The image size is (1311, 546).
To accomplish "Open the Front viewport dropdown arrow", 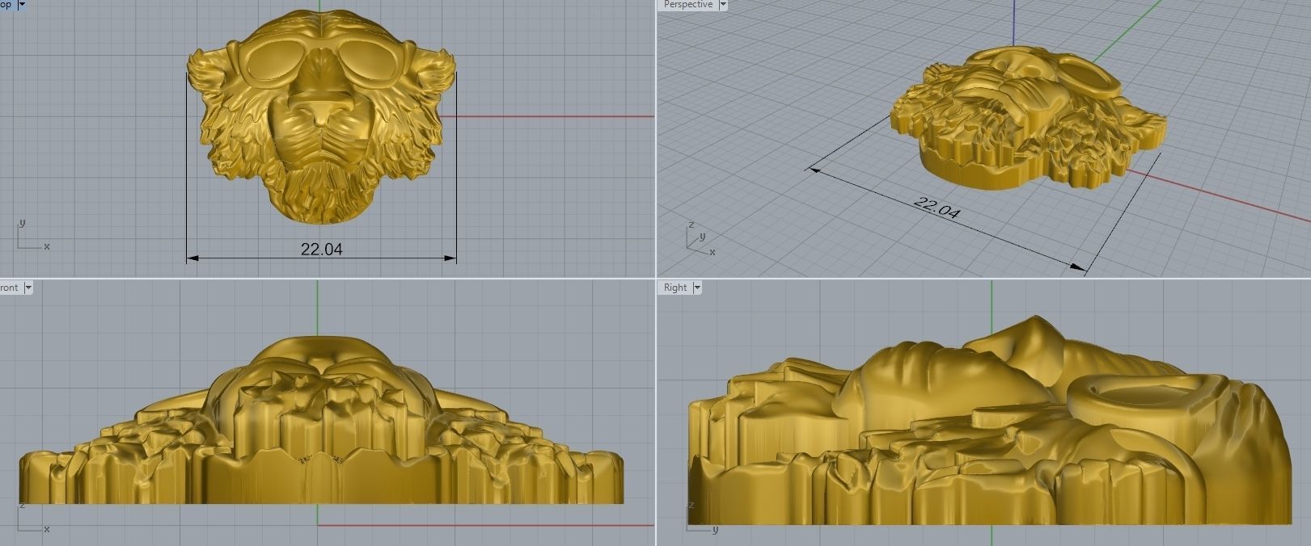I will coord(28,288).
